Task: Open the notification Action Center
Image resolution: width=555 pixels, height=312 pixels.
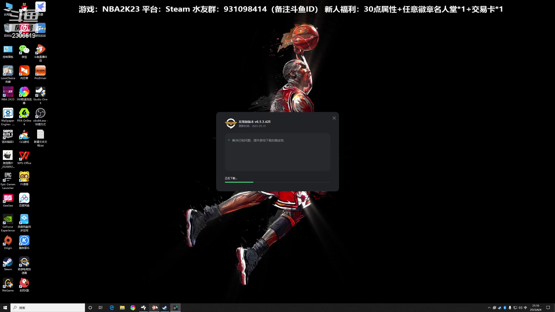Action: coord(548,308)
